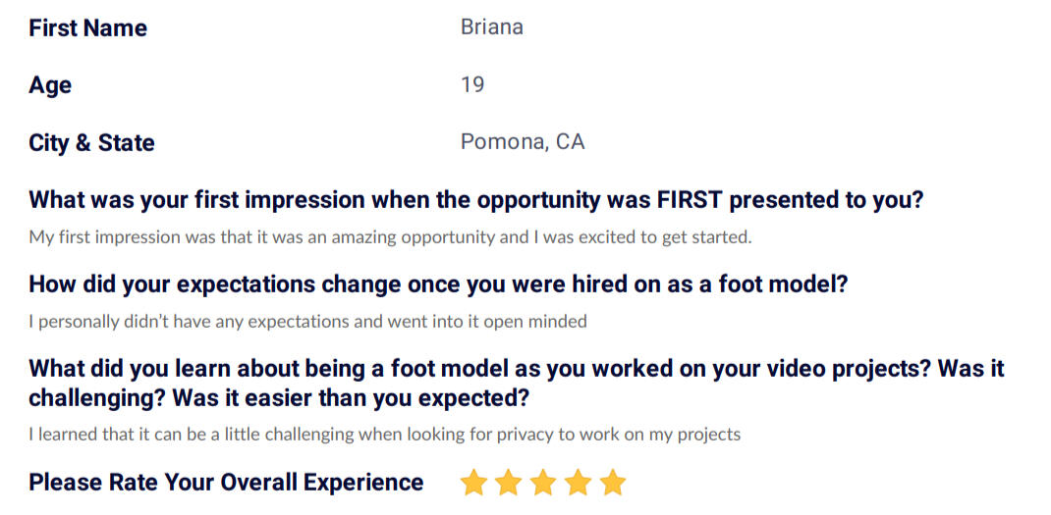The height and width of the screenshot is (515, 1051).
Task: Click the first rating star
Action: pyautogui.click(x=473, y=483)
